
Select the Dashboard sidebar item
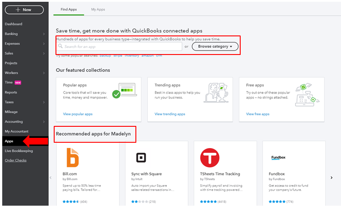(x=13, y=24)
